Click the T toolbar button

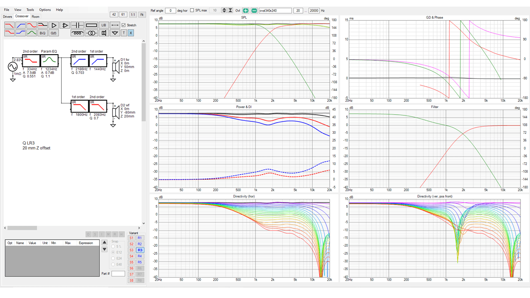pos(124,33)
